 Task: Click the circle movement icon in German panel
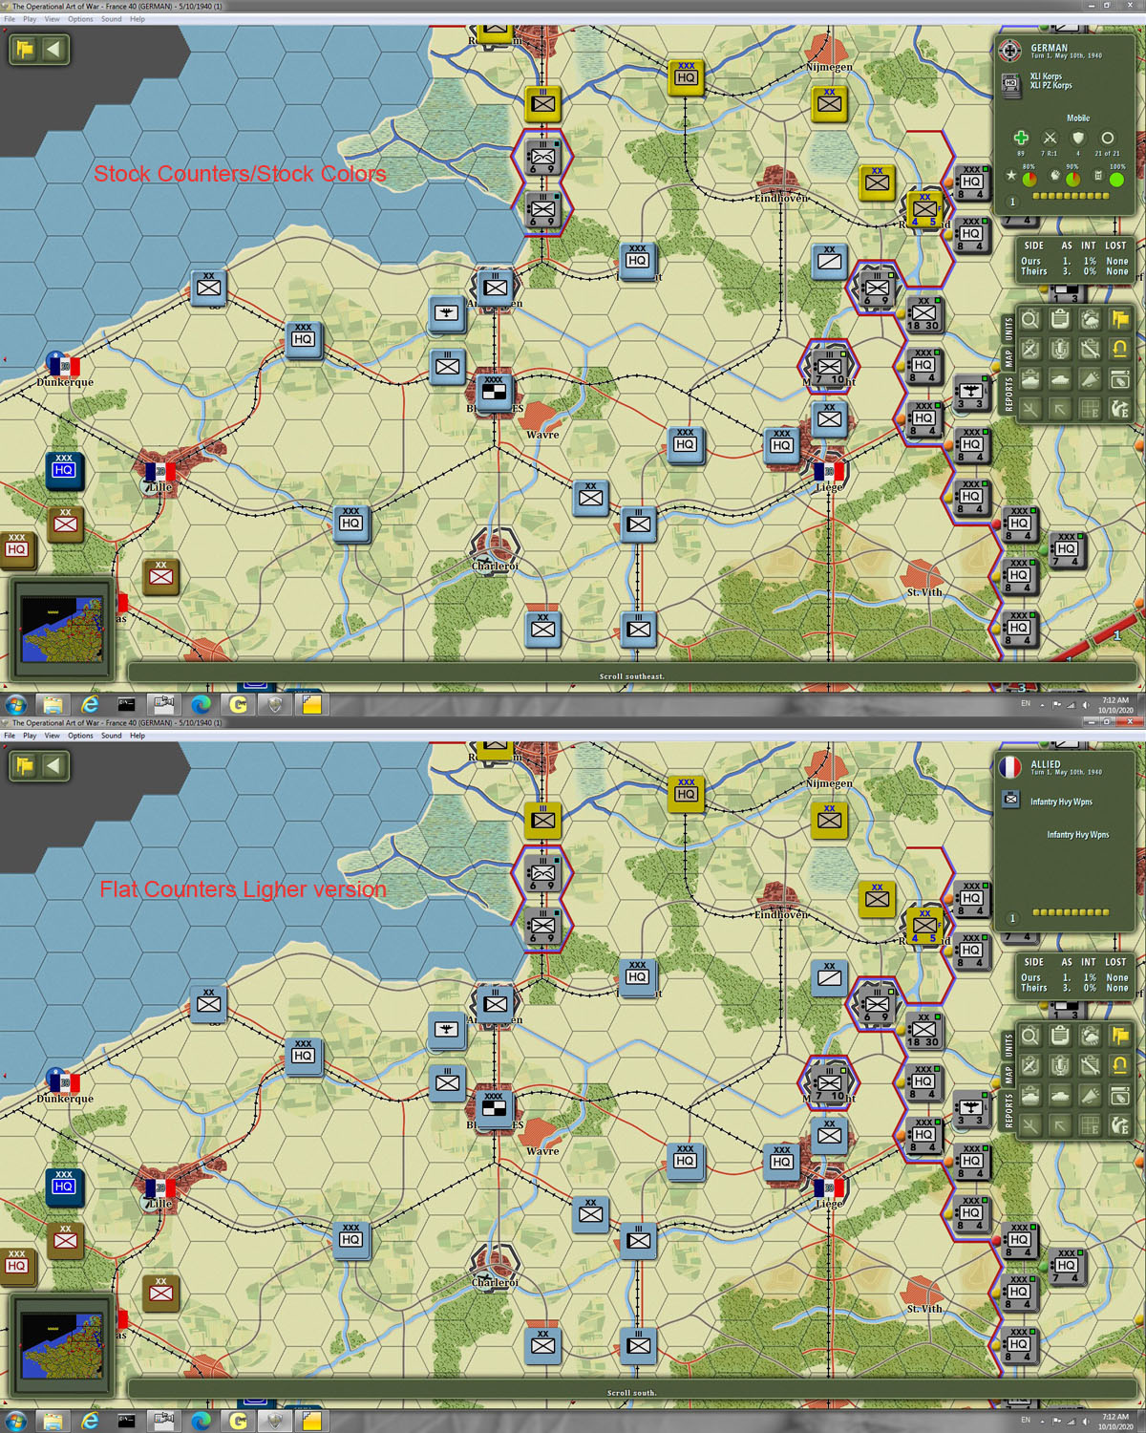[1108, 139]
